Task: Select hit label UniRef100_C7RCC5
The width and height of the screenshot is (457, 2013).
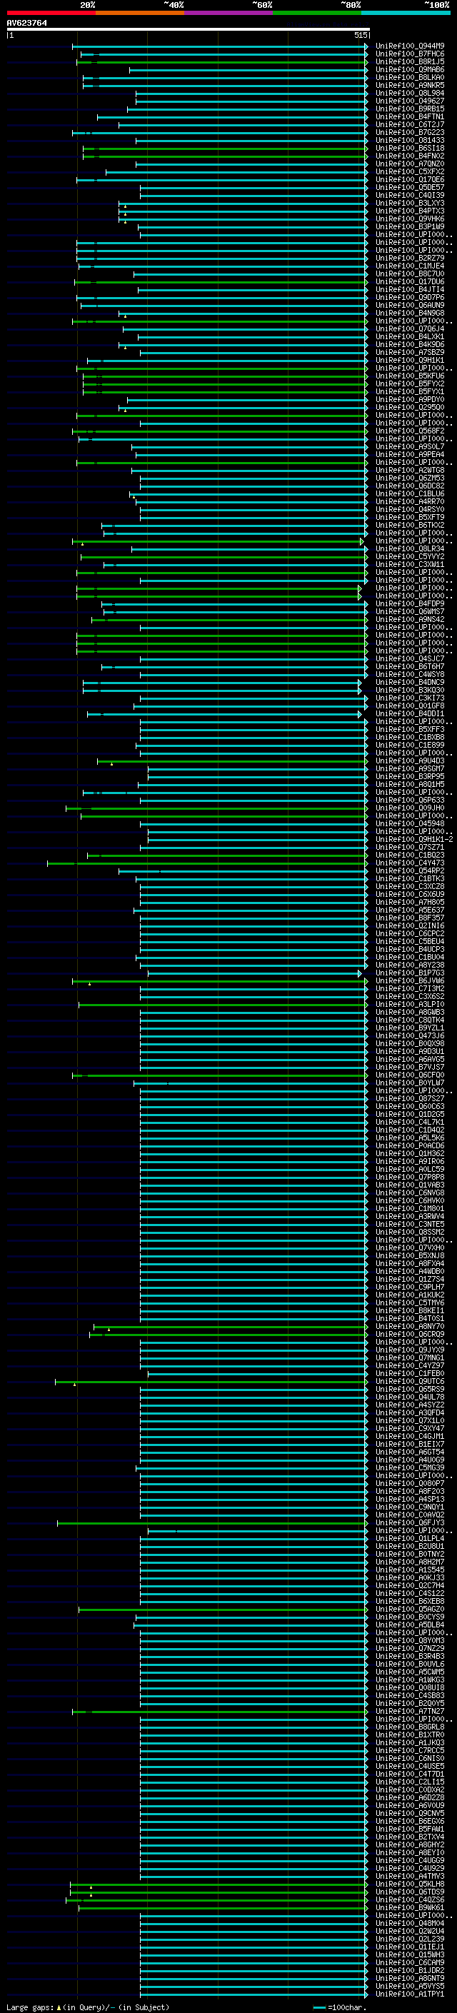Action: (x=410, y=1750)
